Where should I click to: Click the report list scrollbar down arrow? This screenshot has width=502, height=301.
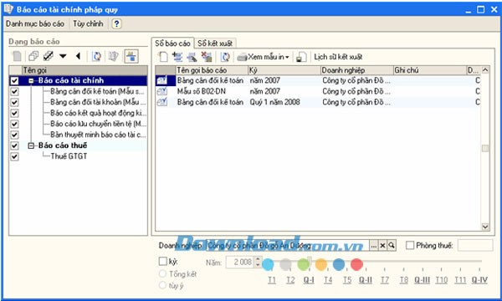[485, 227]
